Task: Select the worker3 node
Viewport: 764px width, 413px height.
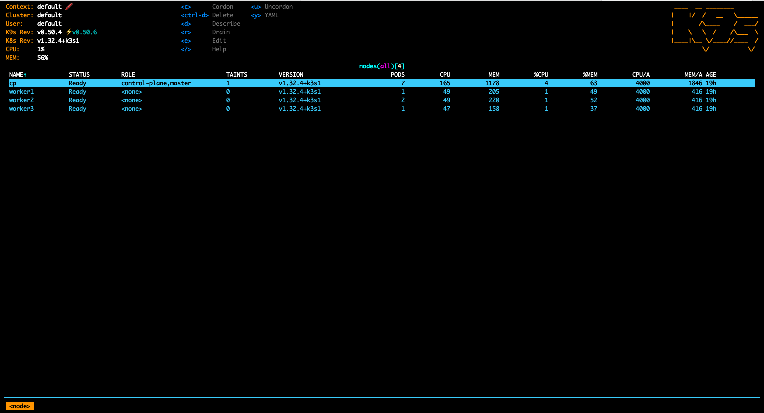Action: coord(21,109)
